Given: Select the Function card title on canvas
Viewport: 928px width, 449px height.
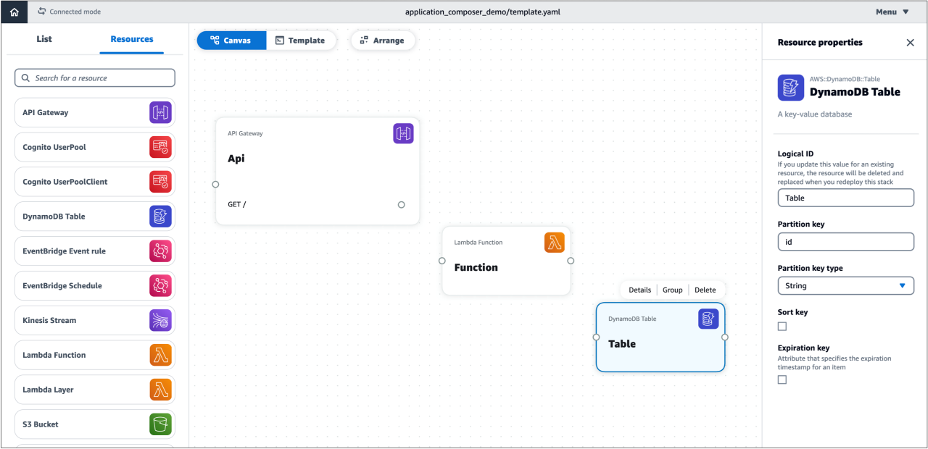Looking at the screenshot, I should point(476,268).
